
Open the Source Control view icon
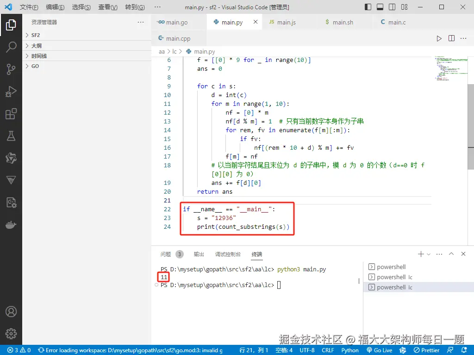(x=11, y=69)
